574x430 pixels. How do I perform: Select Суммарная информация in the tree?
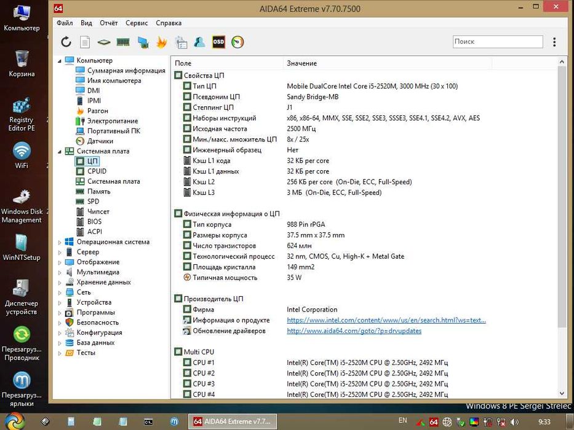[126, 71]
